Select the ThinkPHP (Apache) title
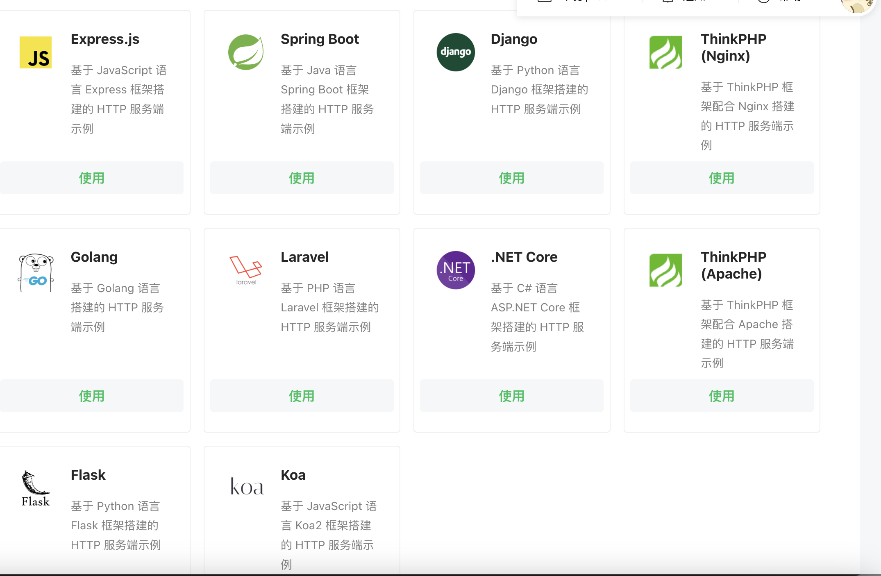Image resolution: width=881 pixels, height=576 pixels. [733, 265]
